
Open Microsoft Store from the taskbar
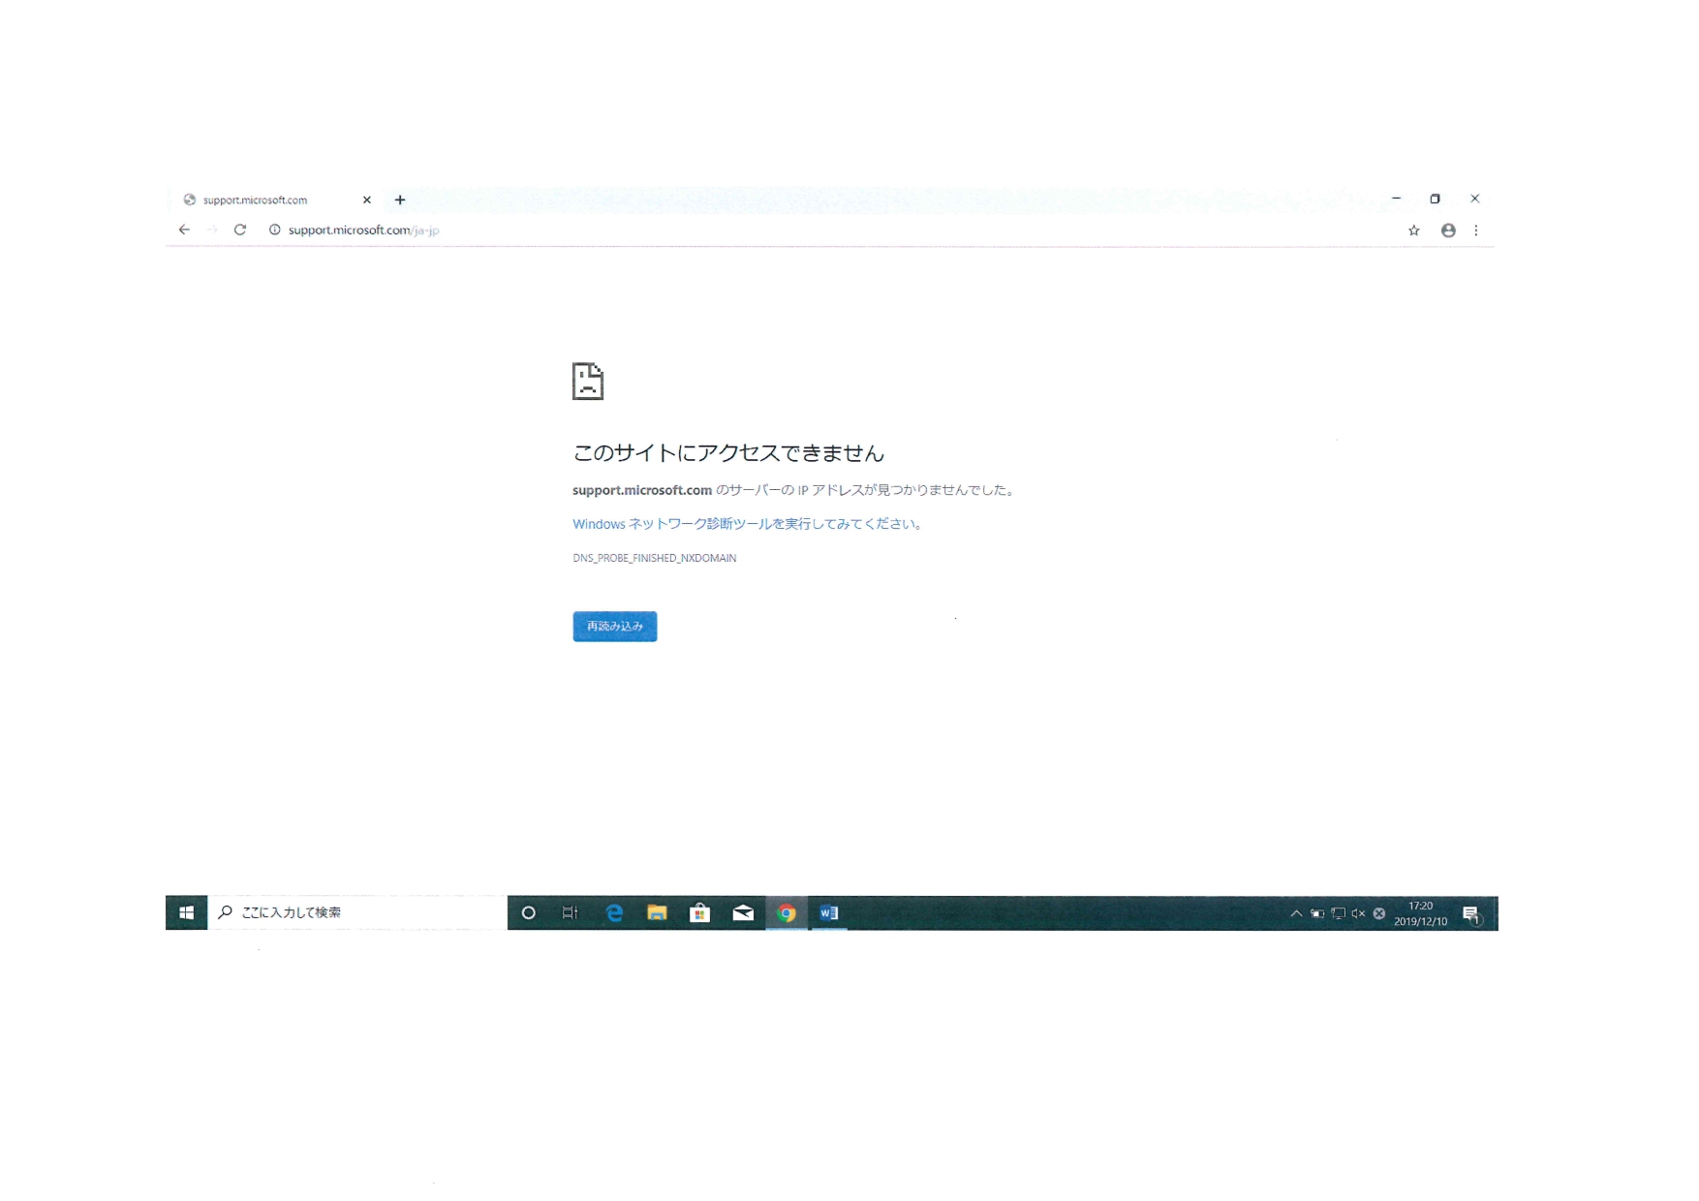pos(699,912)
